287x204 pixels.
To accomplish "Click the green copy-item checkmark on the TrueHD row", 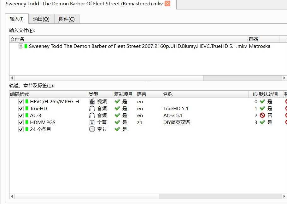I will tap(117, 108).
